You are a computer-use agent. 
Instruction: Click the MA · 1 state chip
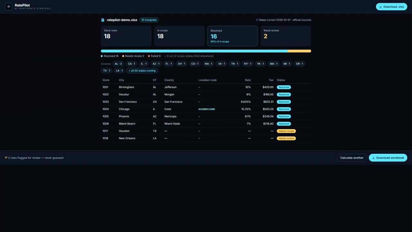[x=274, y=64]
